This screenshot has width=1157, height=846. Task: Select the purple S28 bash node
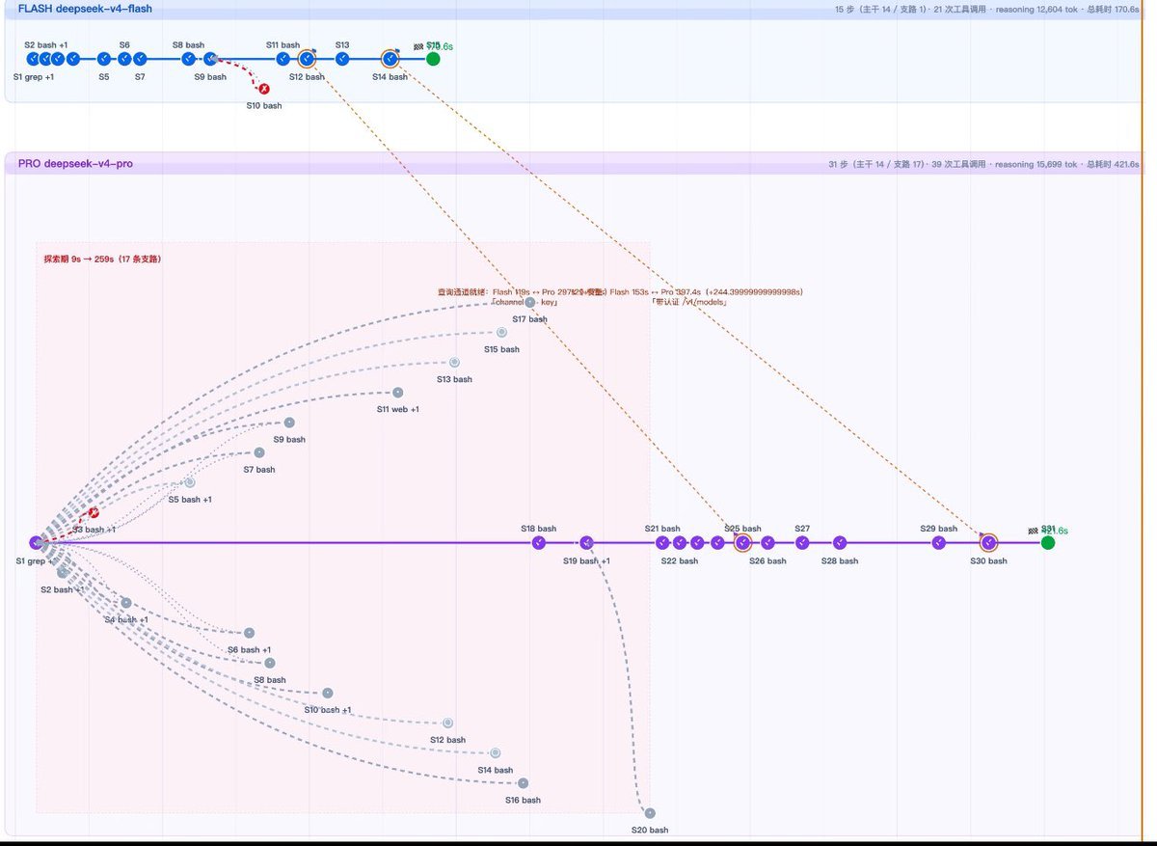[840, 543]
